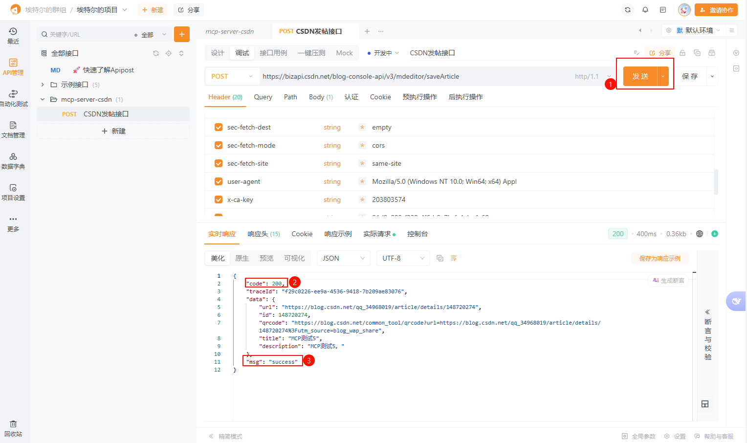Open the API管理 sidebar section

(x=13, y=67)
